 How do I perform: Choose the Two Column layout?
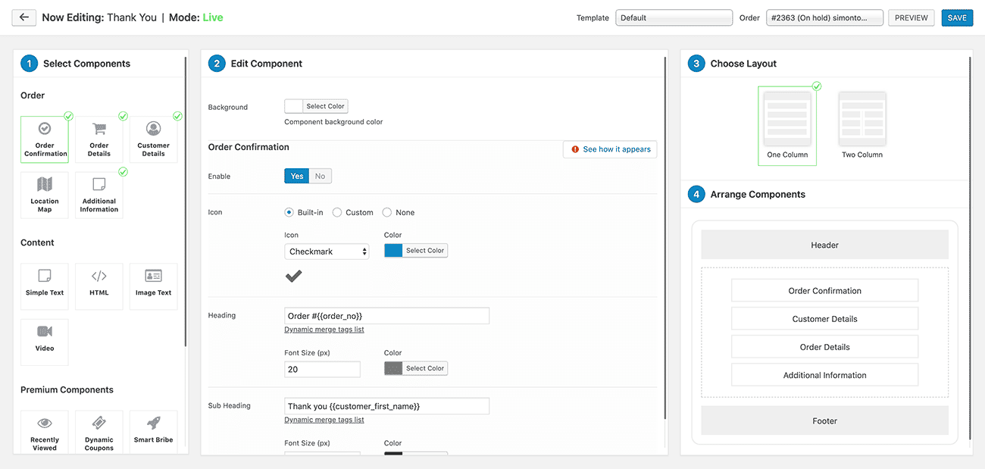pos(862,125)
